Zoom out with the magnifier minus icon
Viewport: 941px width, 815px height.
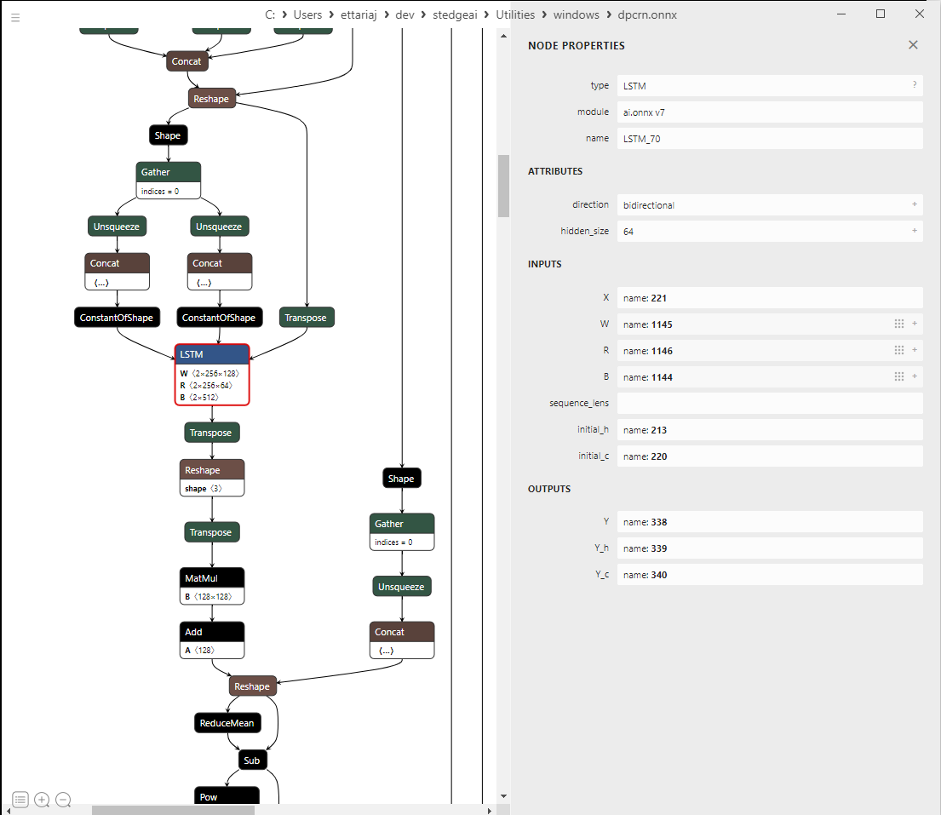click(63, 800)
